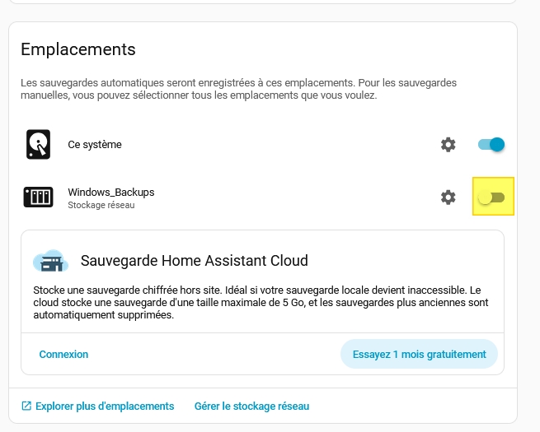
Task: Click the empty area right of Gérer le stockage réseau
Action: click(412, 406)
